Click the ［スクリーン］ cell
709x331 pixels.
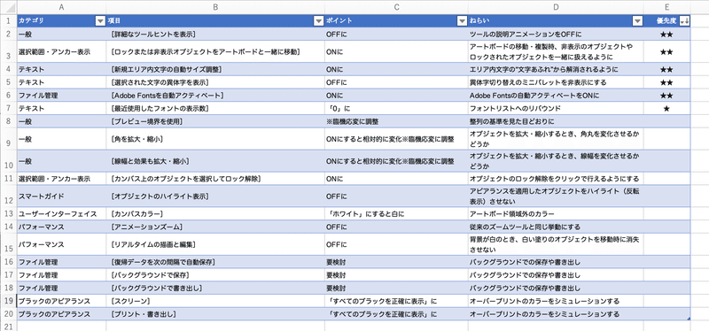click(215, 301)
